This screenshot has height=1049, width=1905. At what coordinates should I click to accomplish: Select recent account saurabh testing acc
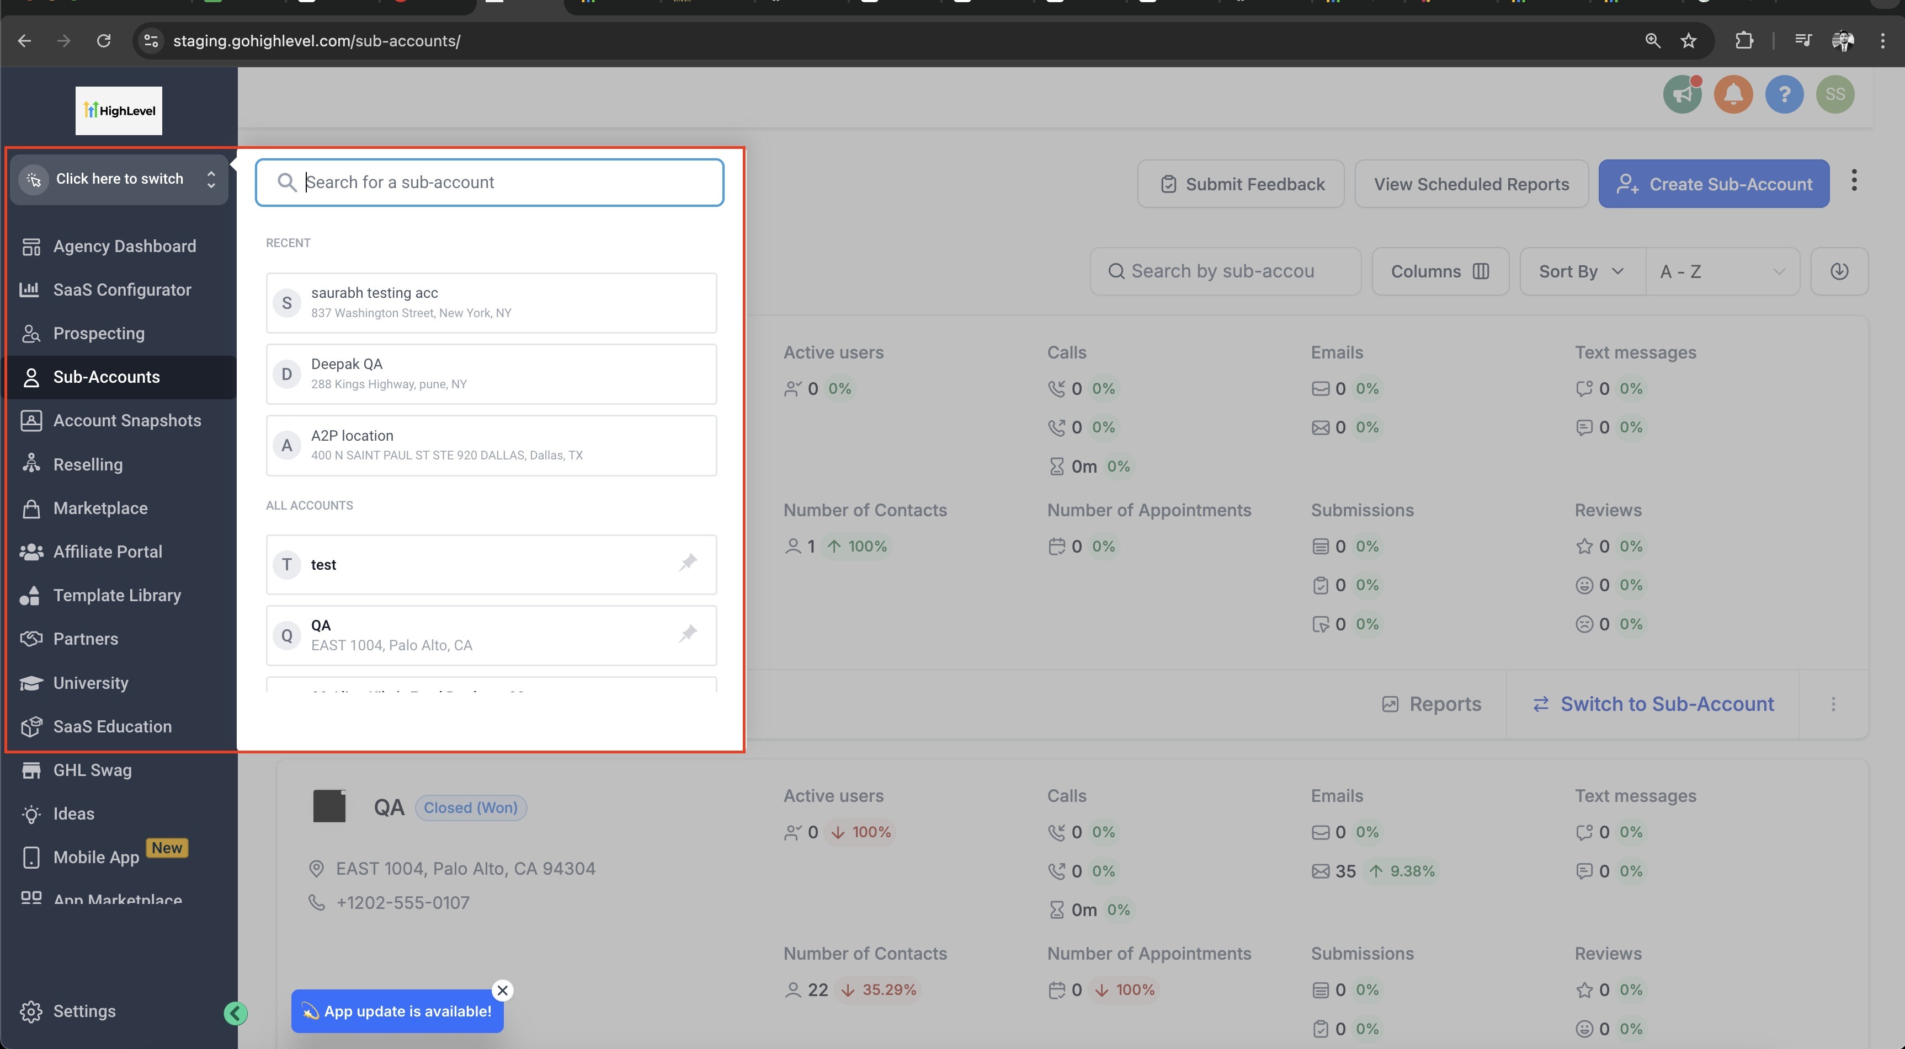(491, 302)
